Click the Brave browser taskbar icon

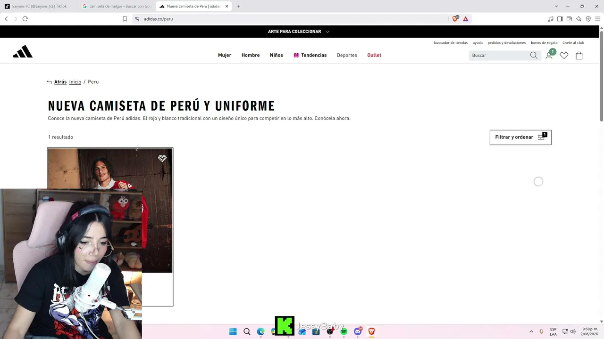coord(371,331)
